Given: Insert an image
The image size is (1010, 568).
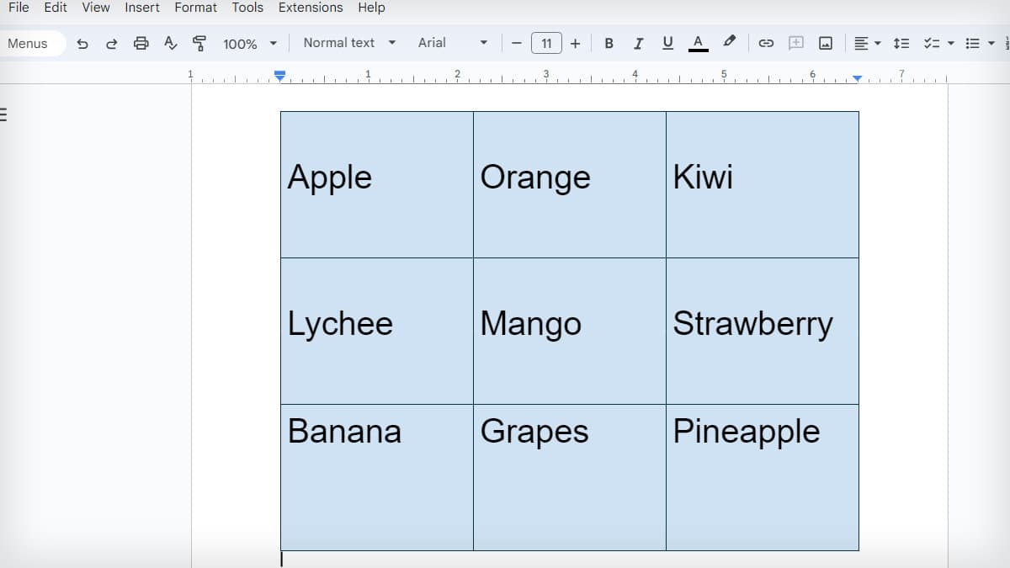Looking at the screenshot, I should coord(827,43).
